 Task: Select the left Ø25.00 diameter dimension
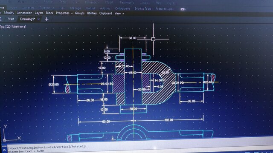[x=54, y=85]
